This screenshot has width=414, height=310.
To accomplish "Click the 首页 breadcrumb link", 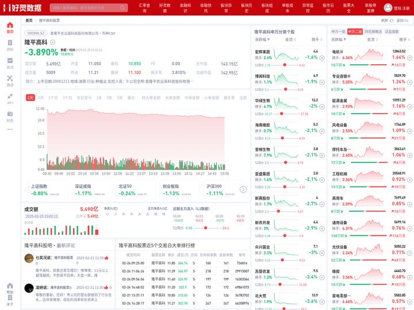I will click(x=29, y=21).
